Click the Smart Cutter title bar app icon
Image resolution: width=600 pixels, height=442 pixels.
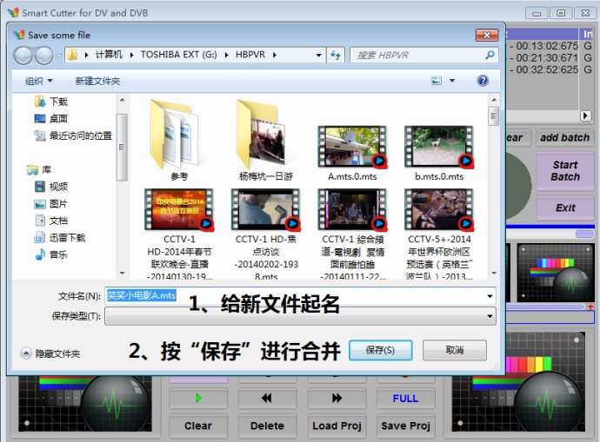tap(13, 13)
